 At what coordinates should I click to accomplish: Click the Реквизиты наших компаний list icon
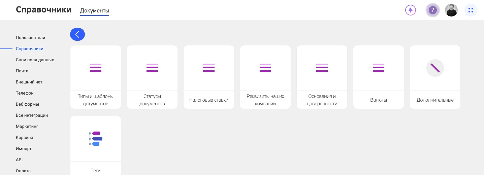click(x=265, y=68)
